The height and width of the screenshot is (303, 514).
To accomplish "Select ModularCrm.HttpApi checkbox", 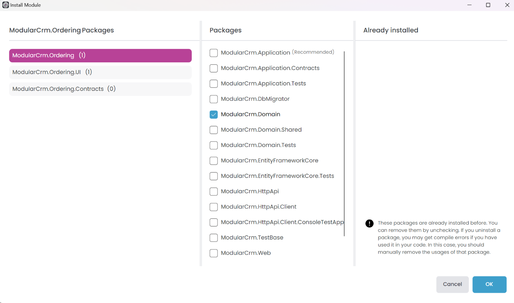I will point(214,192).
